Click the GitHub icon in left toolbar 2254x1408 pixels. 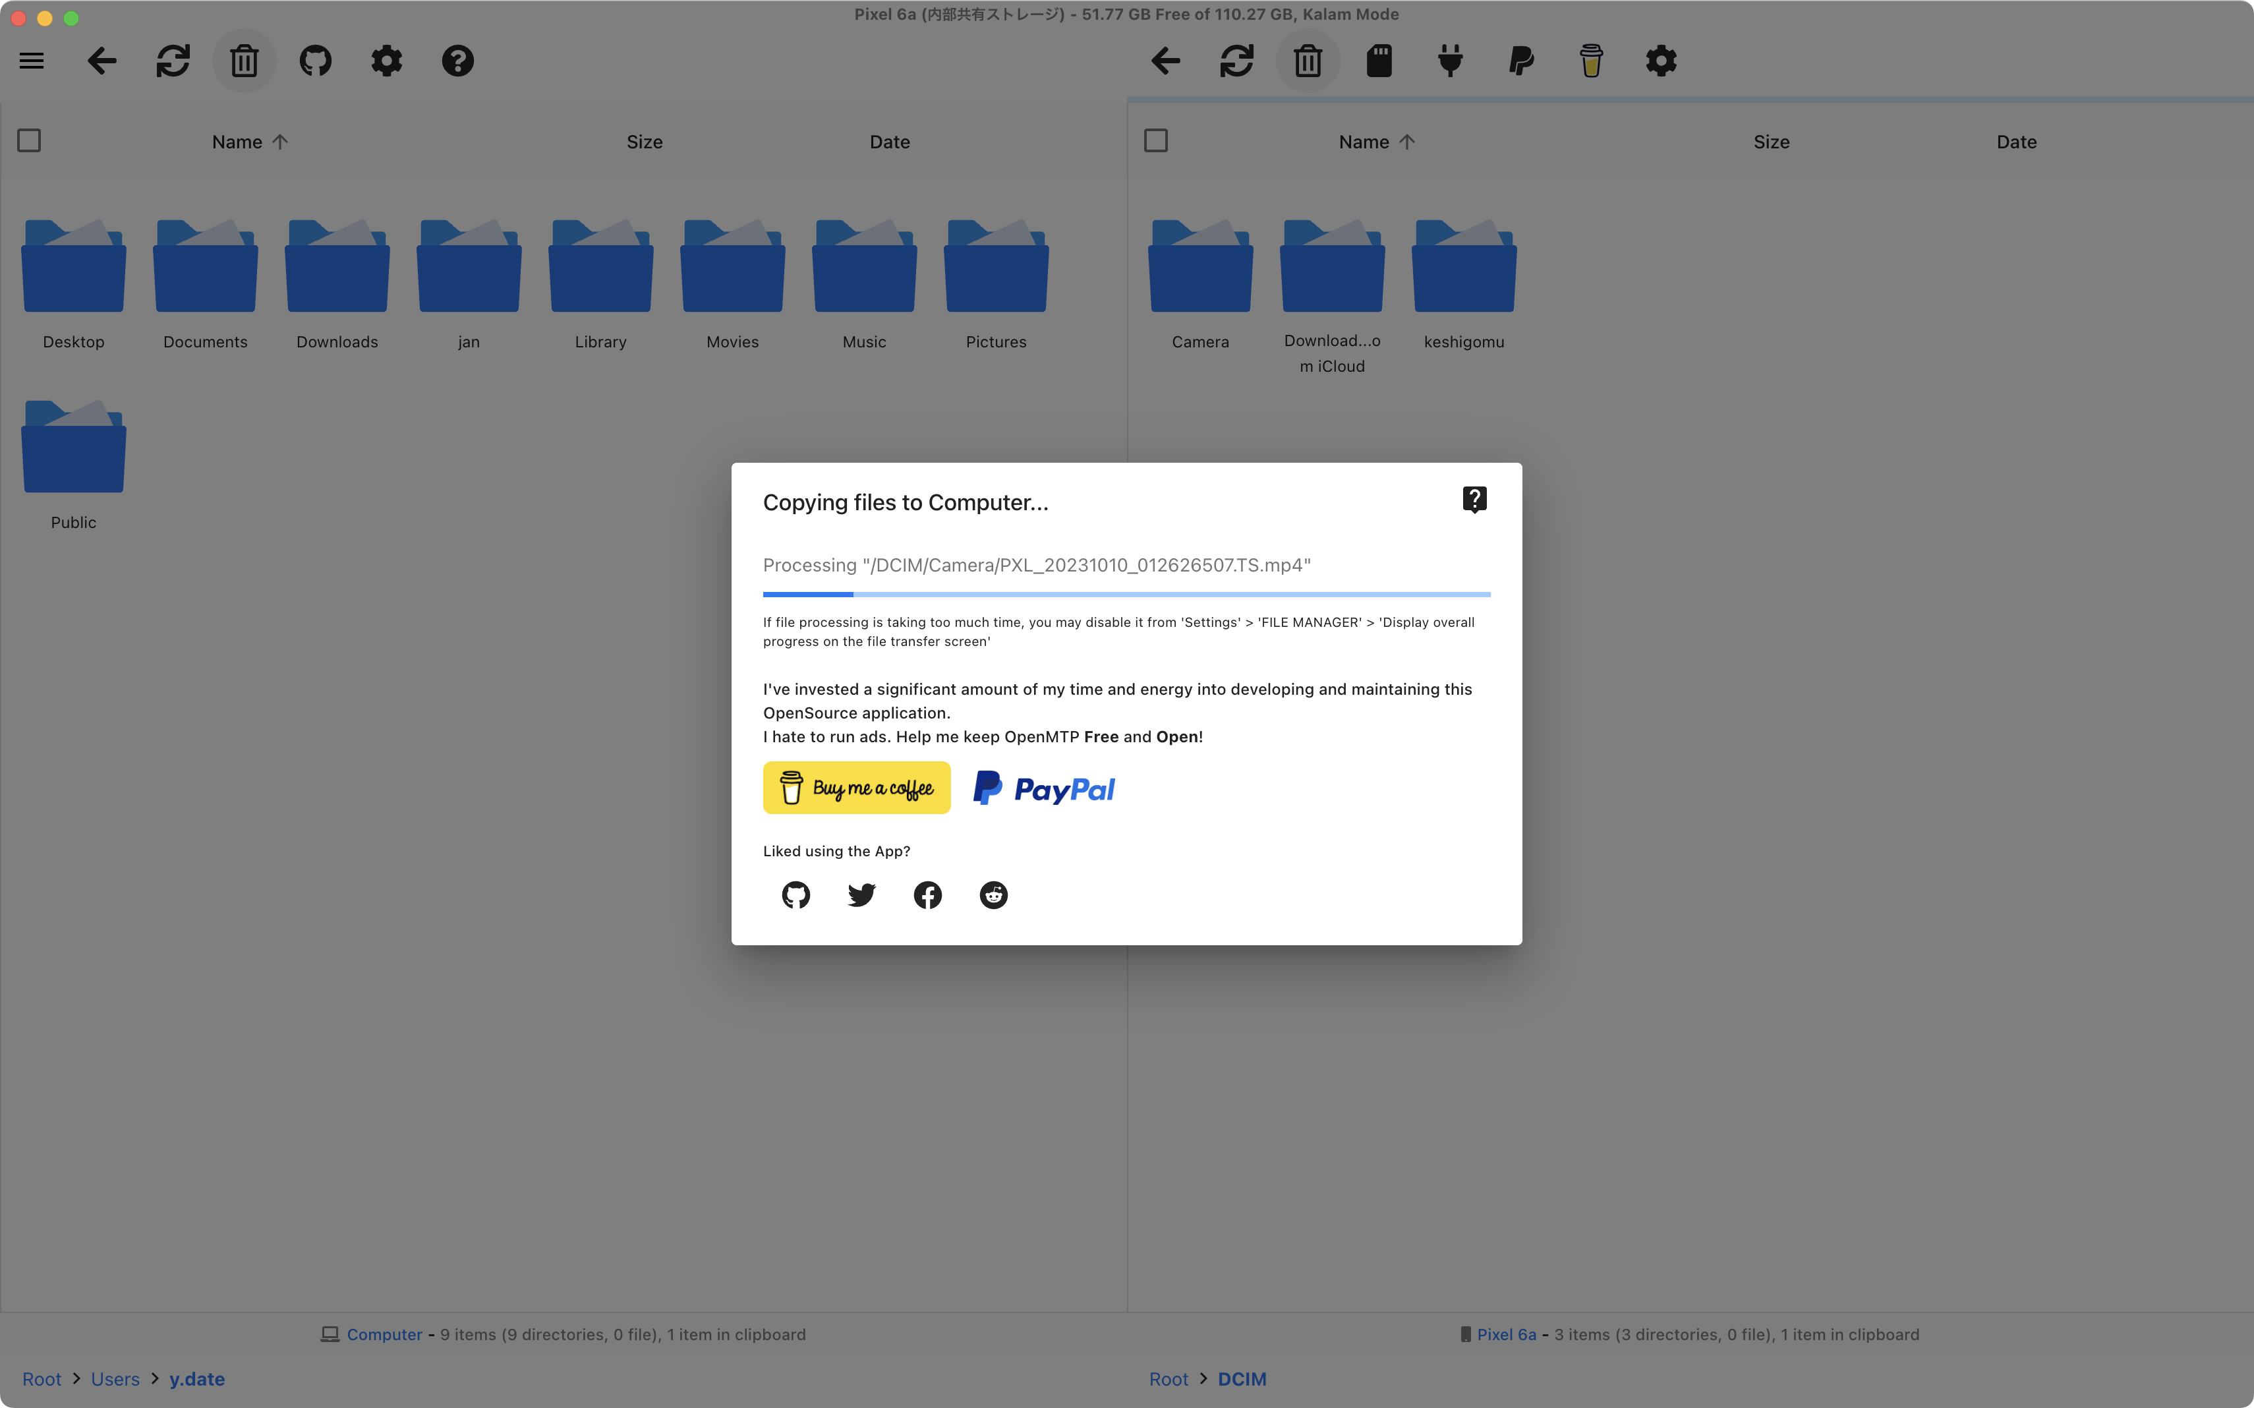pyautogui.click(x=316, y=61)
